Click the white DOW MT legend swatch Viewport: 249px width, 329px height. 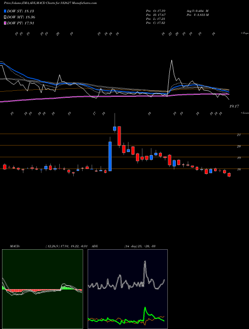click(x=5, y=17)
